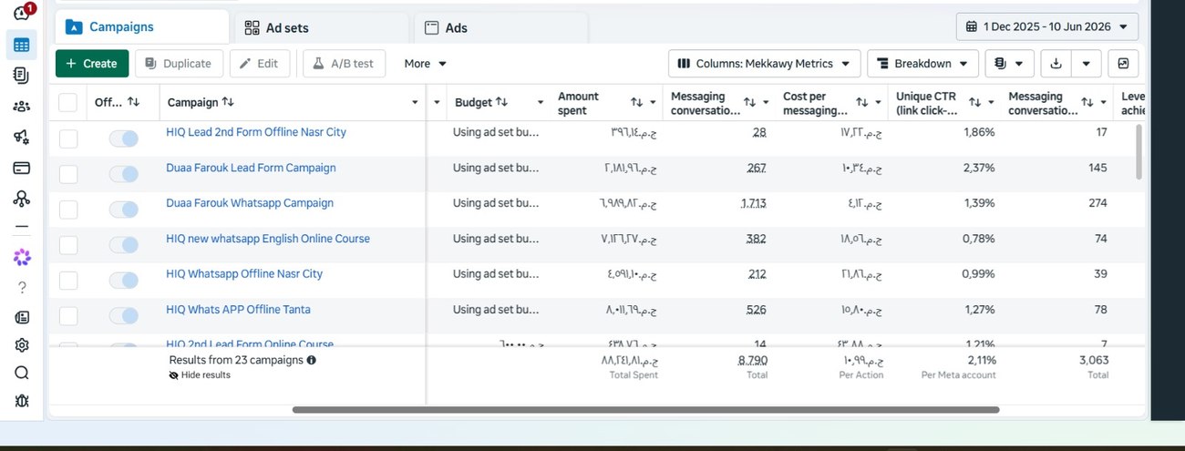Open the Breakdown dropdown
This screenshot has width=1185, height=451.
pyautogui.click(x=922, y=64)
